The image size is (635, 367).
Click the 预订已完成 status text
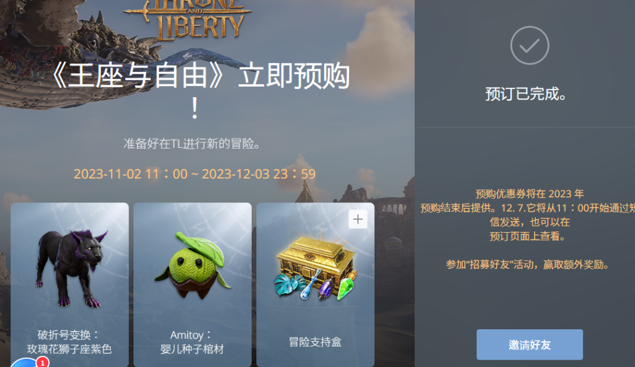tap(526, 94)
